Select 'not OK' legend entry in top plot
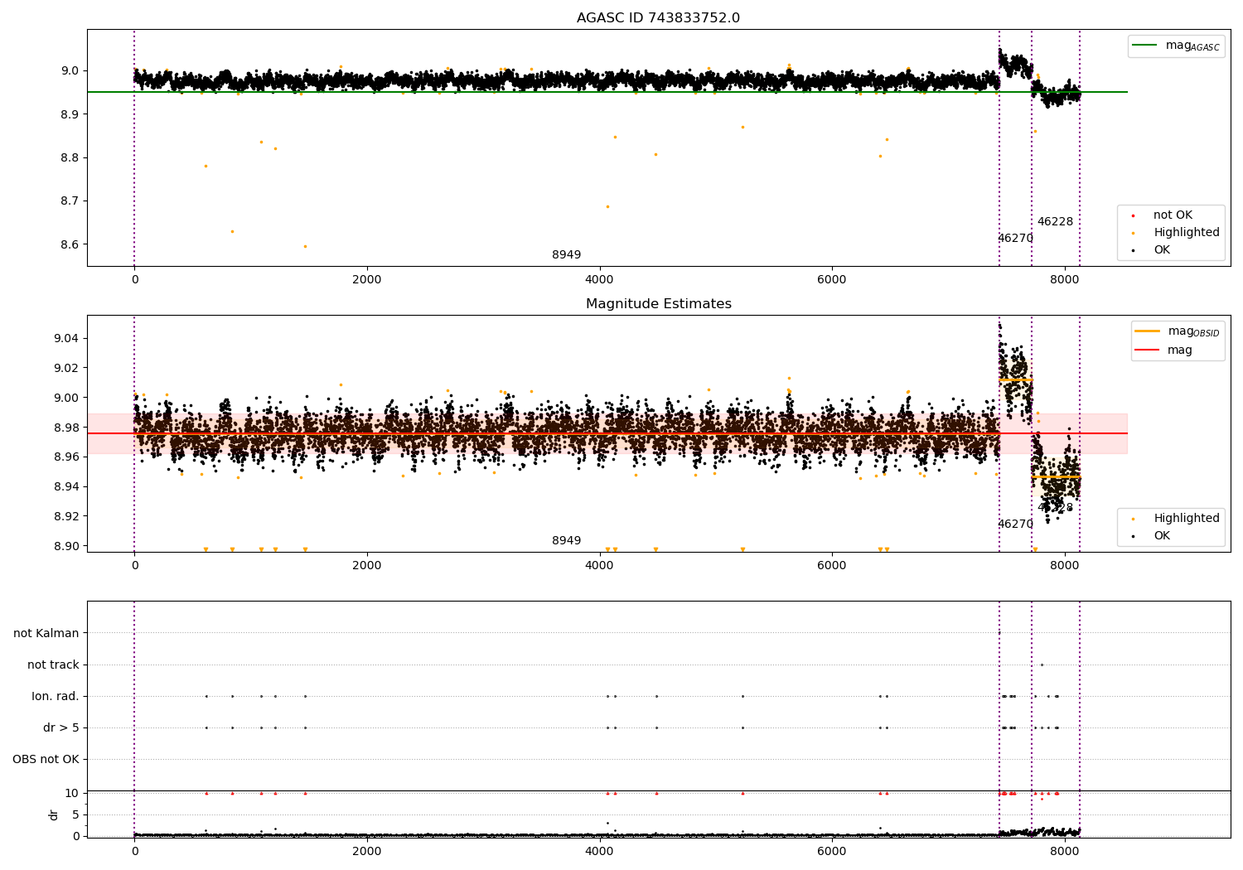Viewport: 1243px width, 870px height. [x=1173, y=215]
